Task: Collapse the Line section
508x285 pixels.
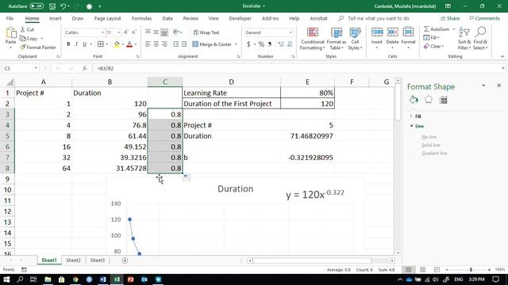Action: (411, 126)
